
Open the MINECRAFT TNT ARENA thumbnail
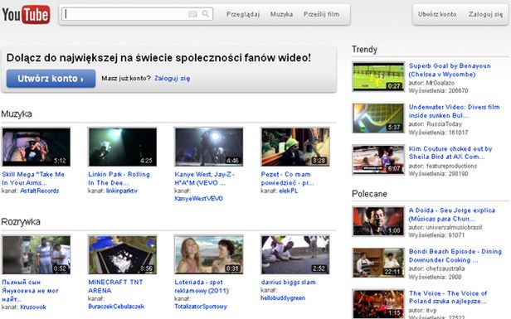(122, 254)
